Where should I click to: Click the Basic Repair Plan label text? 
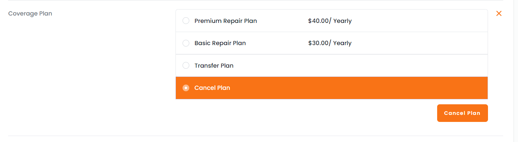tap(220, 43)
